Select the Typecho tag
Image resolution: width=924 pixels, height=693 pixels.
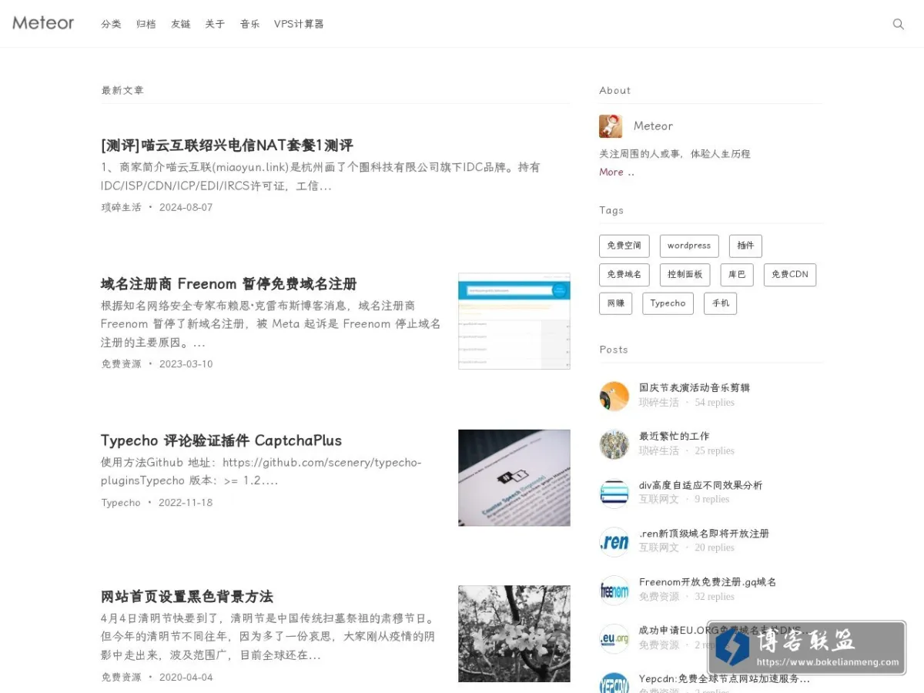668,303
